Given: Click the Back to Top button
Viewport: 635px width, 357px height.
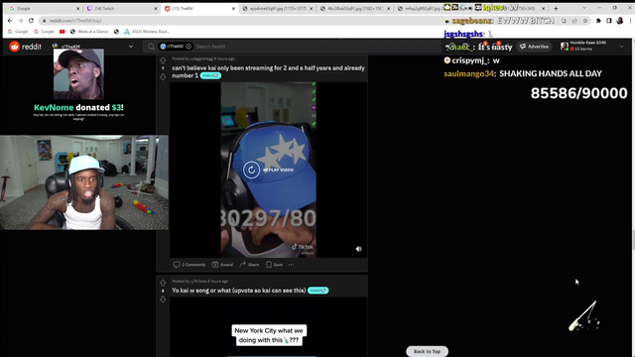Looking at the screenshot, I should tap(427, 351).
